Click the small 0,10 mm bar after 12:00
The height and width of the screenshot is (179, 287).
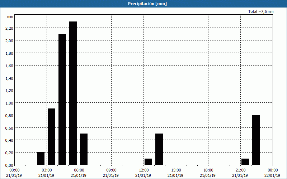click(x=148, y=162)
